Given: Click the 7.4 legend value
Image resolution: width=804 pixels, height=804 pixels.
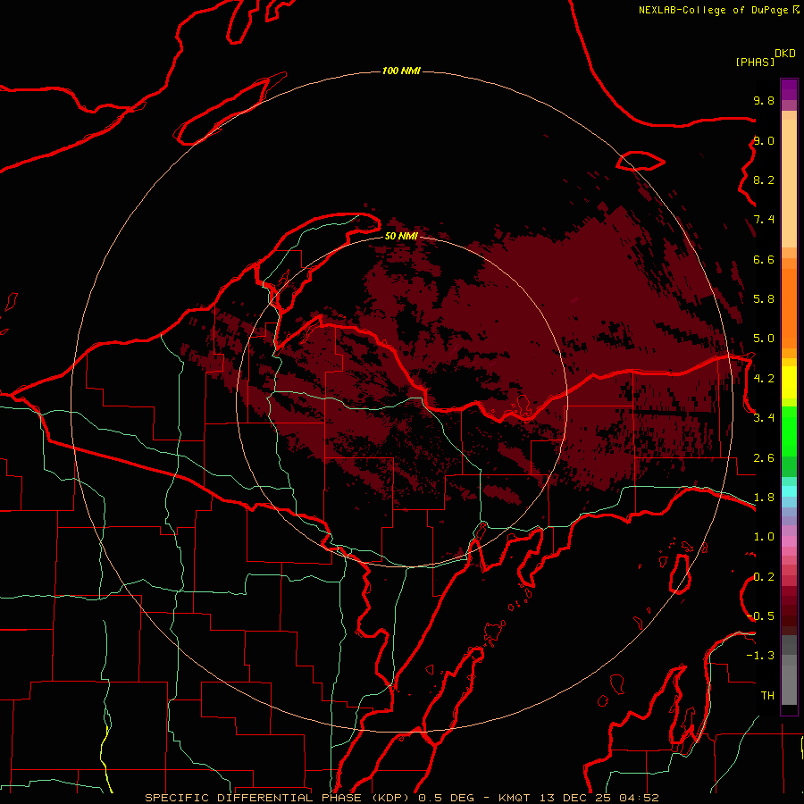Looking at the screenshot, I should pyautogui.click(x=764, y=220).
